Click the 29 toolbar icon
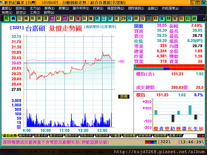The image size is (207, 155). click(123, 18)
